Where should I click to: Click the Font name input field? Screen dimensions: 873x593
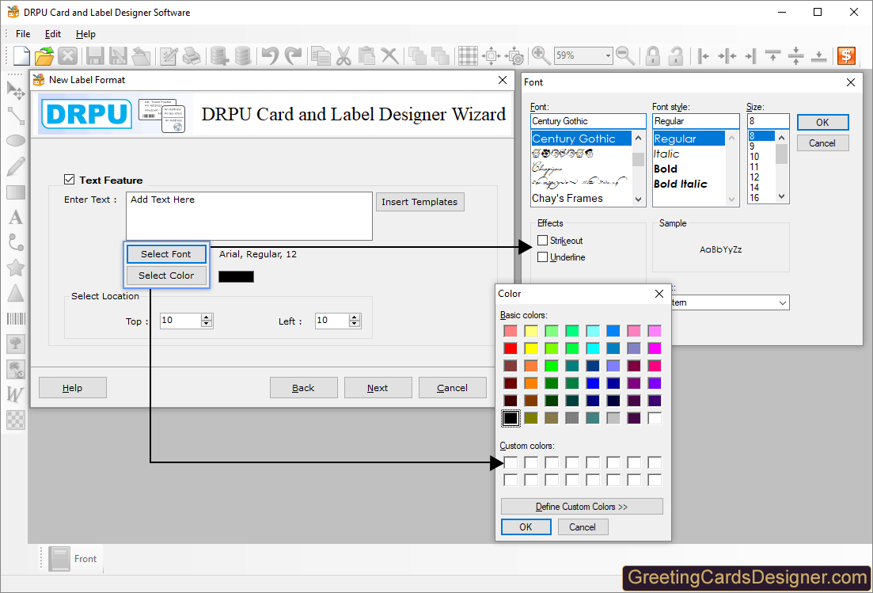[x=588, y=121]
